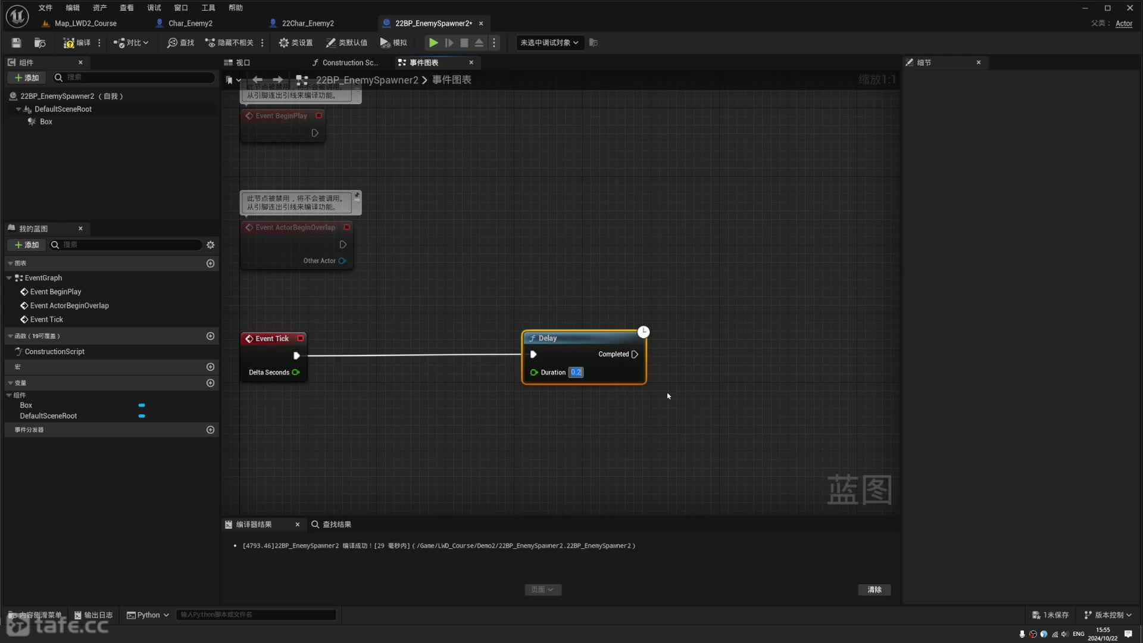Select ConstructionScript function item
The image size is (1143, 643).
54,352
